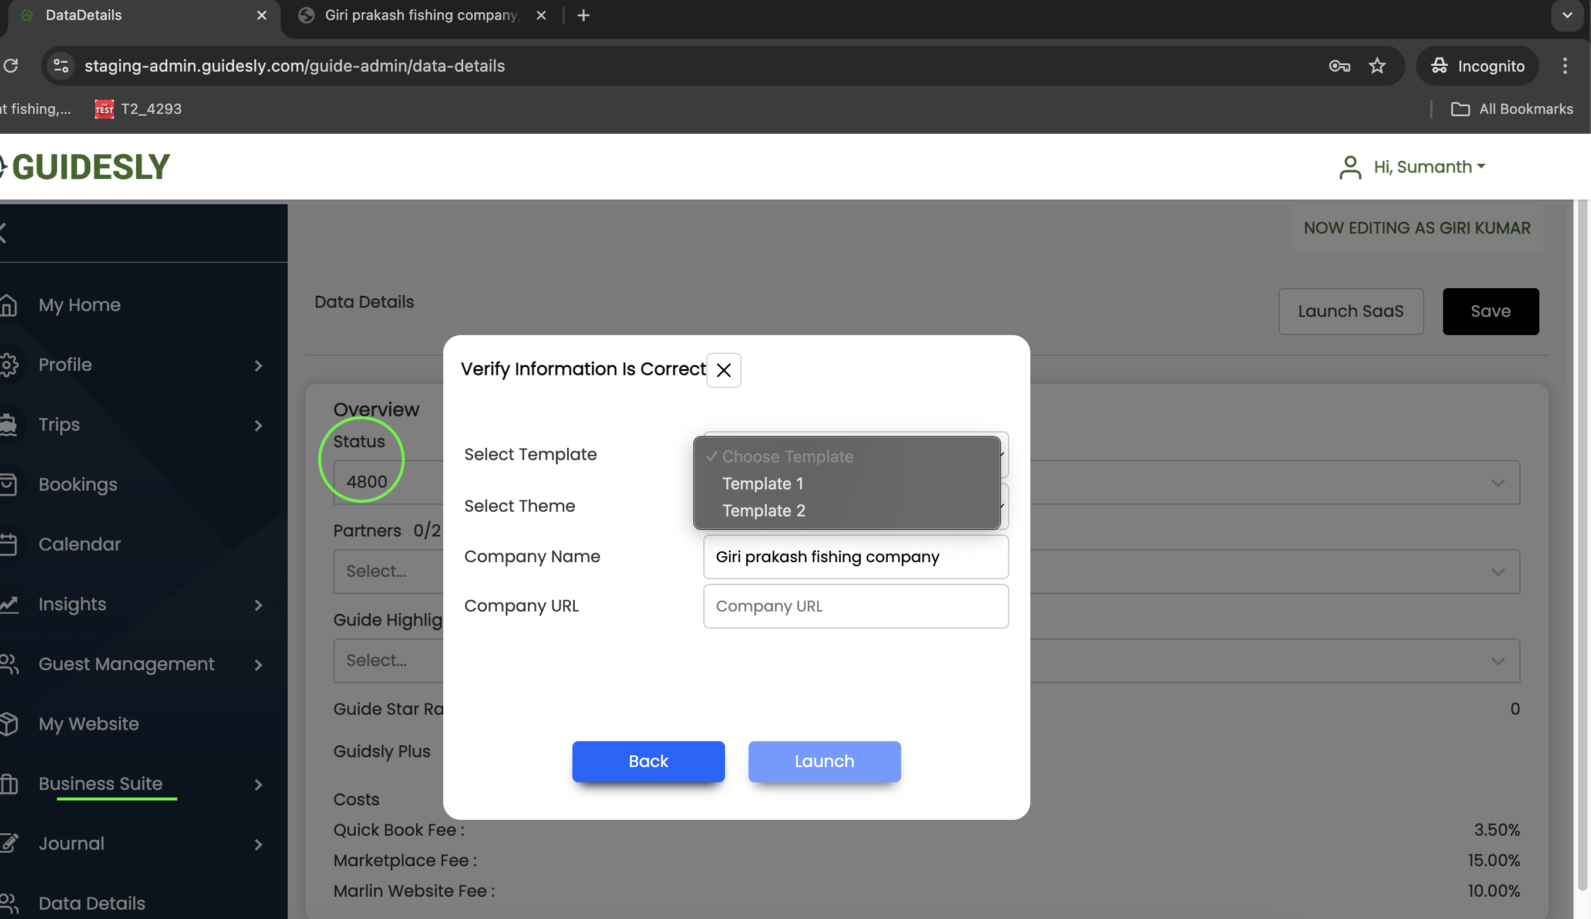Expand the Guest Management submenu arrow
The width and height of the screenshot is (1591, 919).
(x=258, y=664)
